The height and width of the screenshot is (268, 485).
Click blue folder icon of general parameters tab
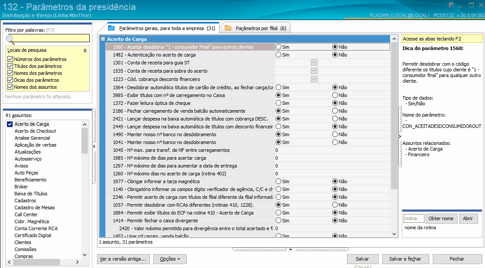click(x=111, y=28)
